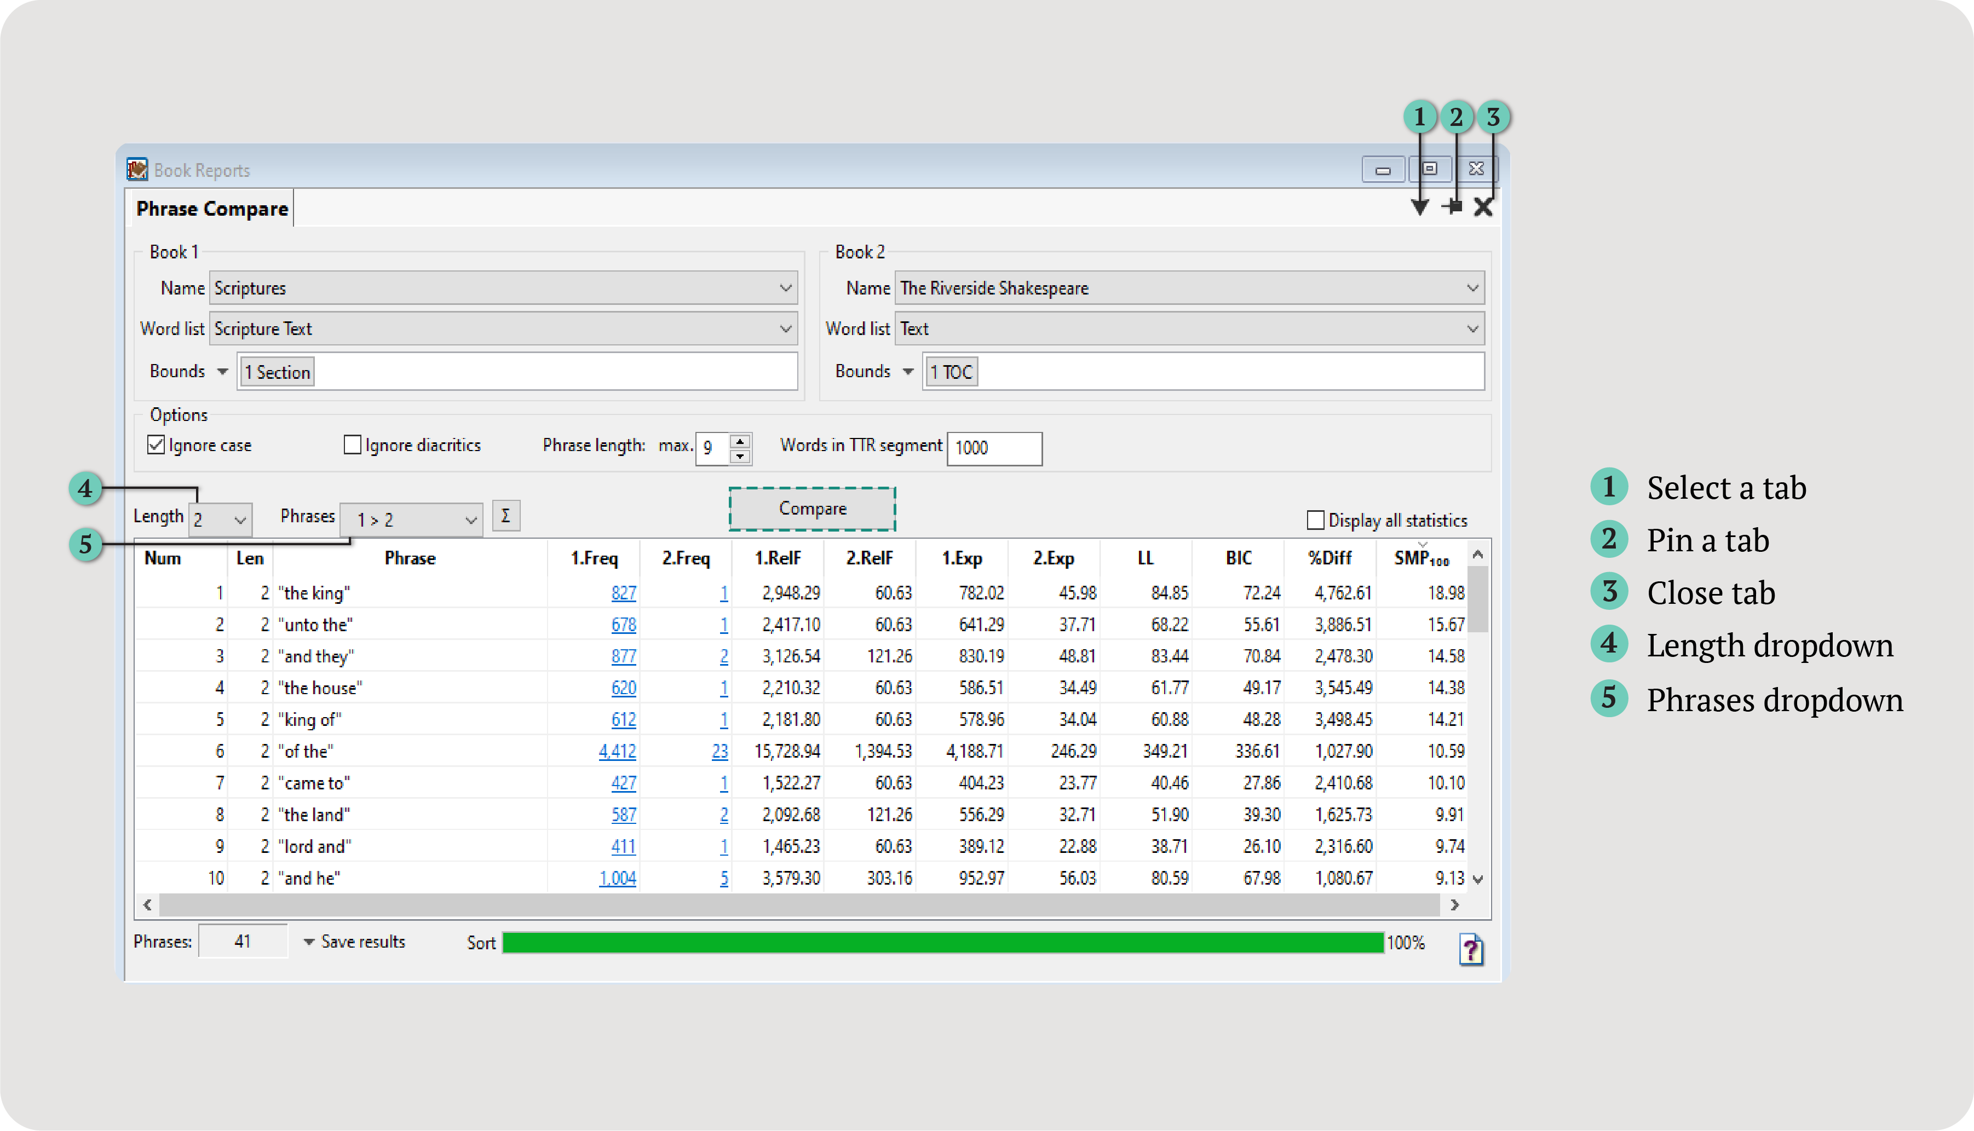This screenshot has width=1974, height=1131.
Task: Click the Book Reports title bar app icon
Action: click(x=137, y=169)
